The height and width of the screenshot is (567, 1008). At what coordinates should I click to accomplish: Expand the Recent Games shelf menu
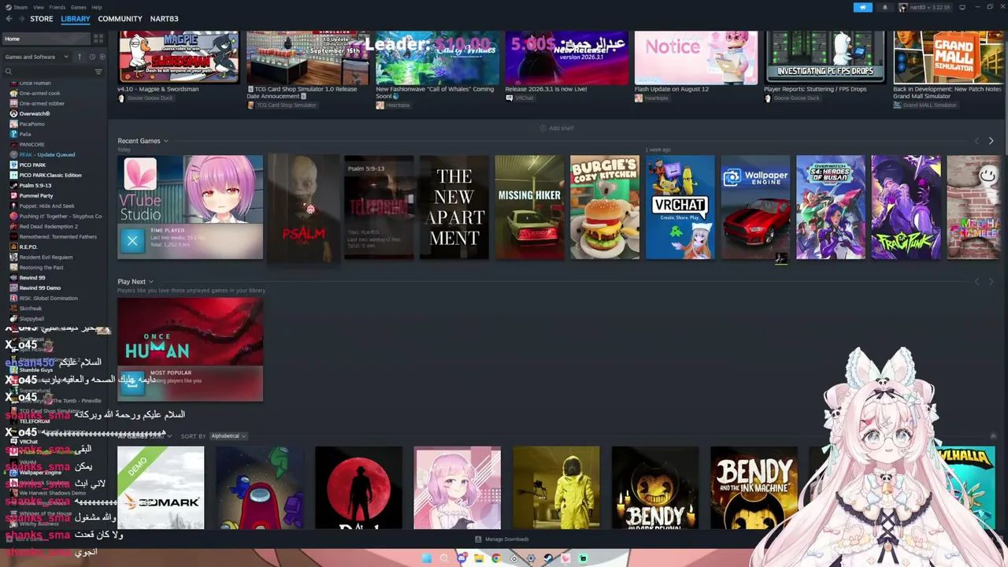tap(165, 141)
